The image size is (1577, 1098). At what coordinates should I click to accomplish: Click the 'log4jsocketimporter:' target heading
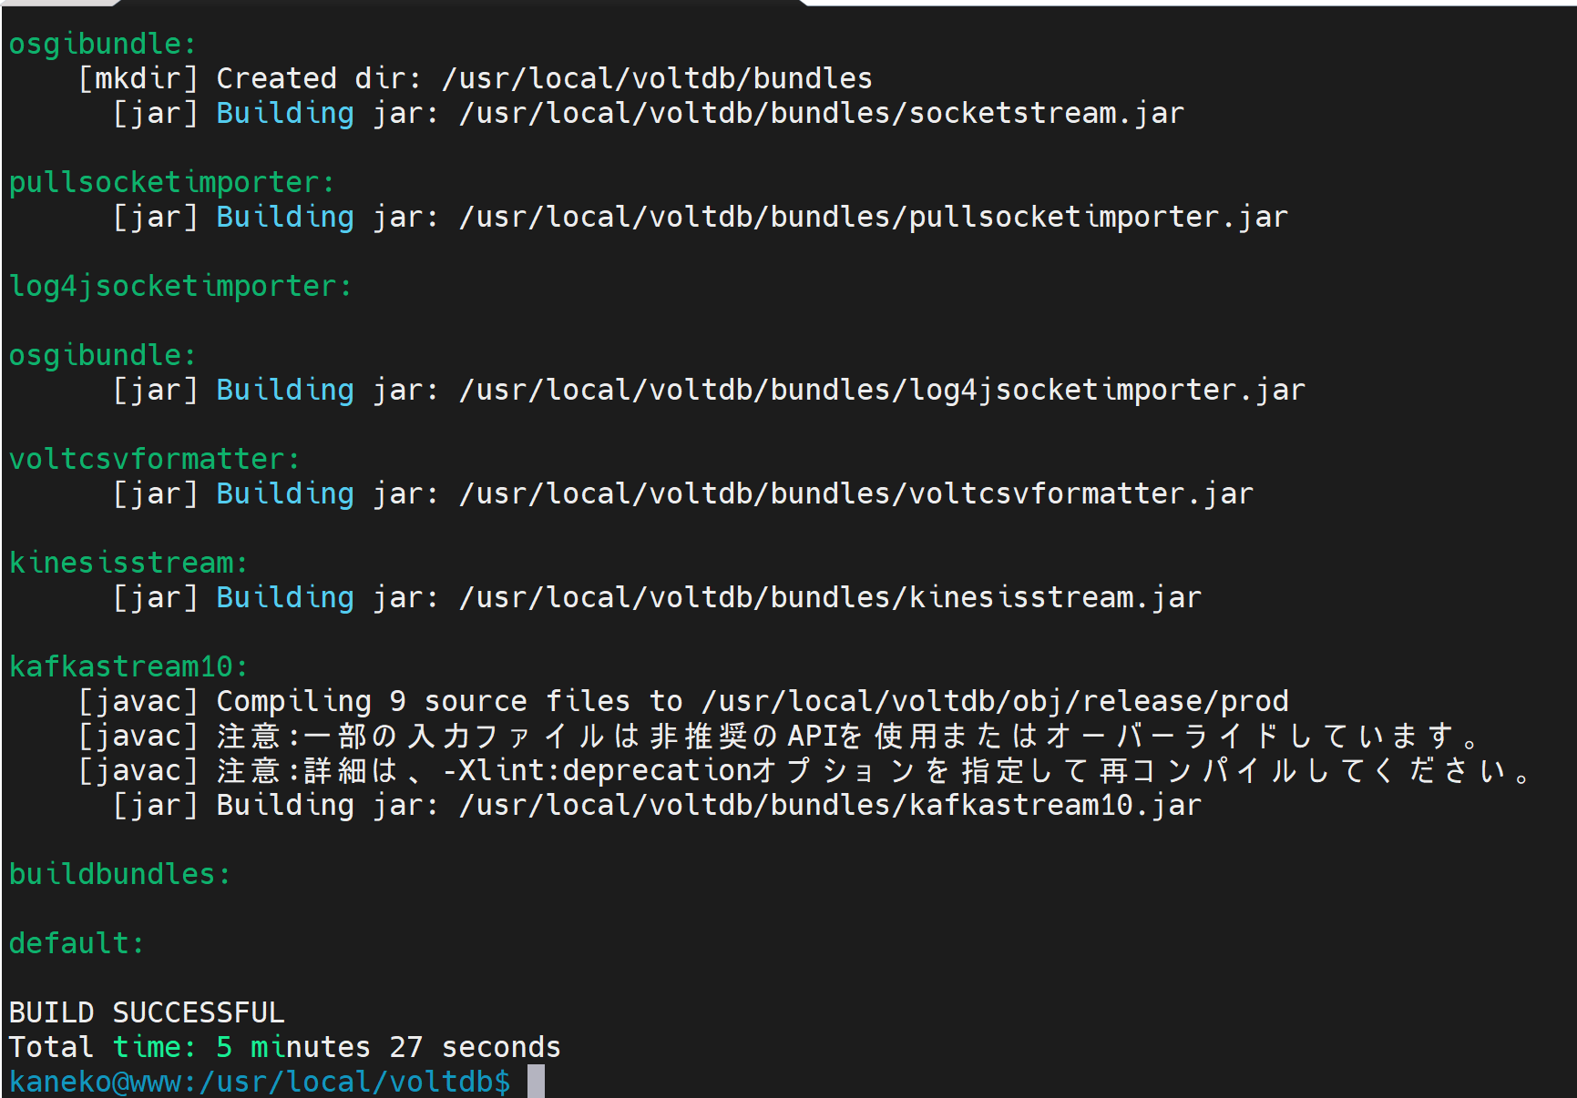point(180,286)
